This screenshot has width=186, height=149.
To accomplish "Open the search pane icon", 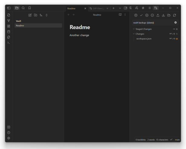I will (23, 8).
